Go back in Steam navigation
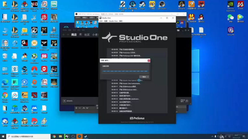Image resolution: width=248 pixels, height=139 pixels. (x=64, y=35)
